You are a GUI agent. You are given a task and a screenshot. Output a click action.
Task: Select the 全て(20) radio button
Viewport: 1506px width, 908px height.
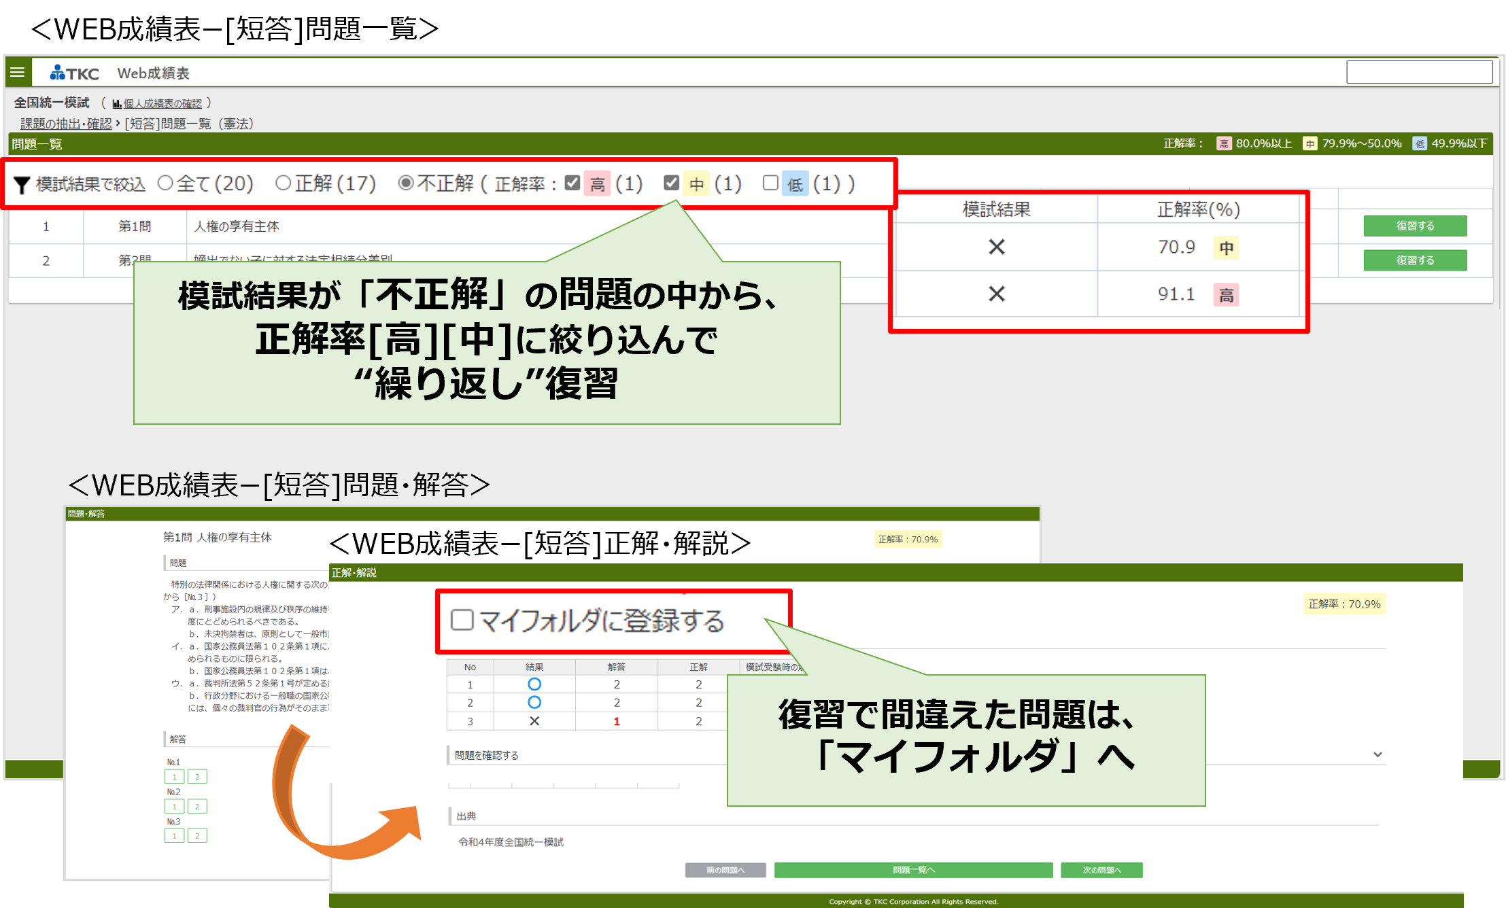(x=165, y=183)
